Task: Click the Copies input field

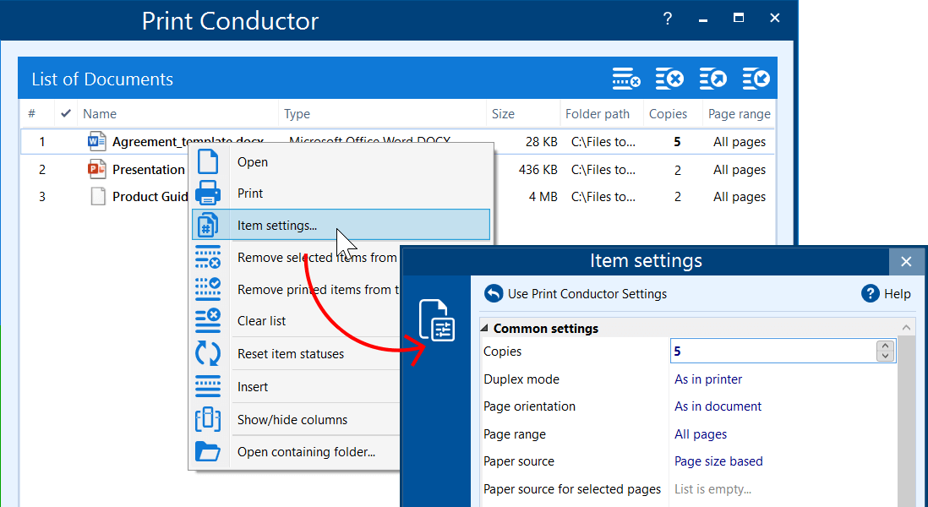Action: click(771, 352)
